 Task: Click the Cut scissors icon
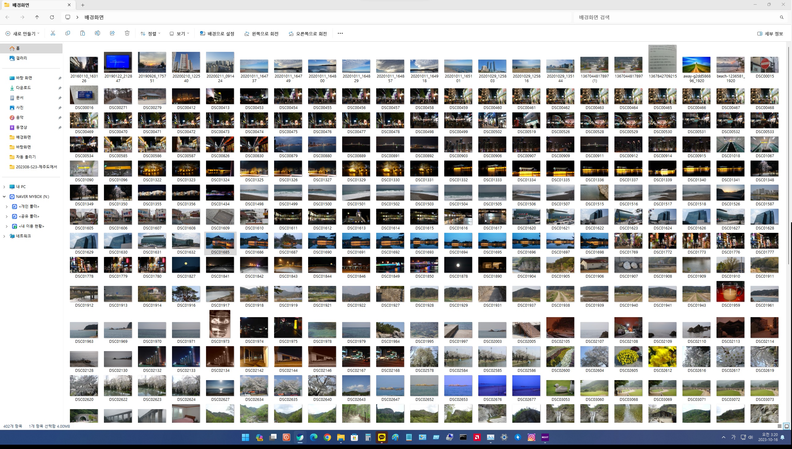click(53, 33)
